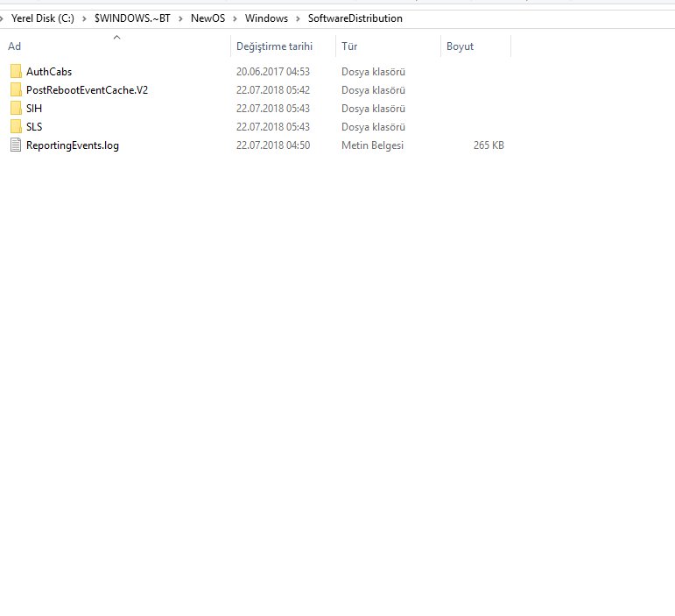Expand chevron after NewOS
This screenshot has height=616, width=675.
coord(235,18)
